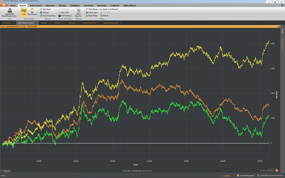Close the Cash Results Graph tab
The height and width of the screenshot is (178, 285).
pos(37,23)
